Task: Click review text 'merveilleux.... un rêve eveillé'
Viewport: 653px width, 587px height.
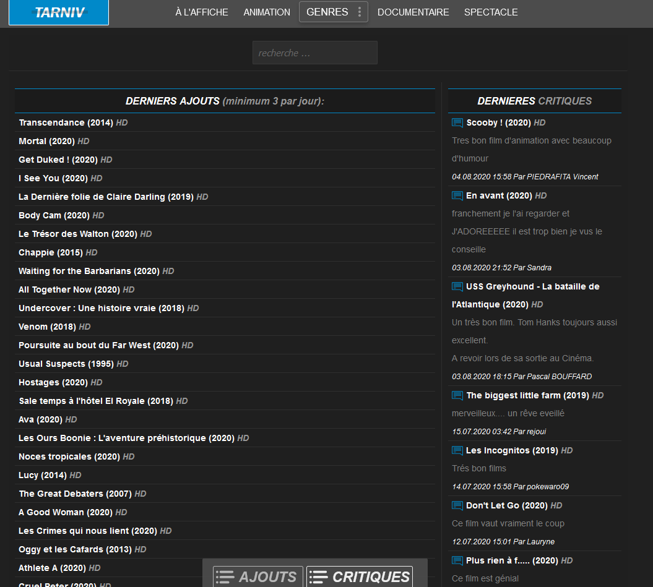Action: click(x=508, y=413)
